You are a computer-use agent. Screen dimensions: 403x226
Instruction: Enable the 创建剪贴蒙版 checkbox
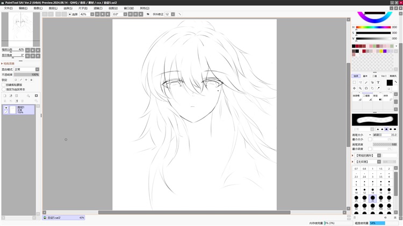[x=4, y=84]
